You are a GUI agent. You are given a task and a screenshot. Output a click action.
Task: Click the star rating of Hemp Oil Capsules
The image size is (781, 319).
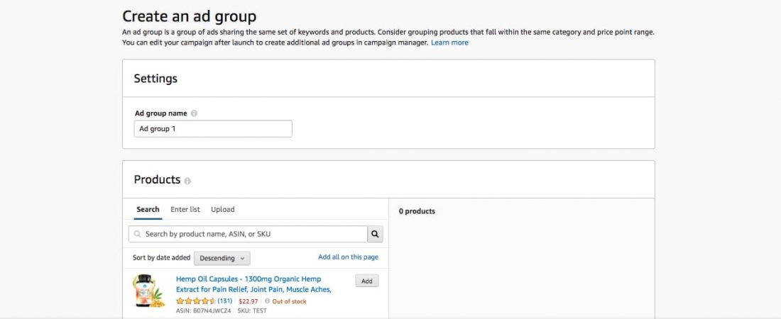pos(195,301)
